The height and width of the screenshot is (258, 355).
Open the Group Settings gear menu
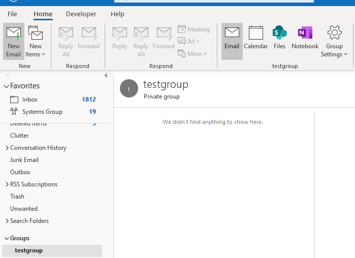point(334,42)
